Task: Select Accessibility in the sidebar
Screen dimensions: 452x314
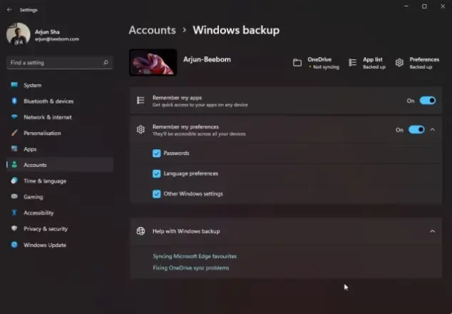Action: click(60, 213)
